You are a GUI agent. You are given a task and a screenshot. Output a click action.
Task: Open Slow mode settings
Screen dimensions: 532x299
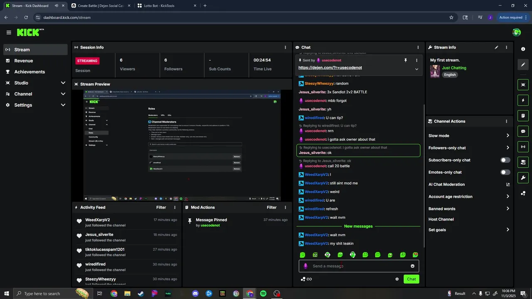pyautogui.click(x=469, y=135)
